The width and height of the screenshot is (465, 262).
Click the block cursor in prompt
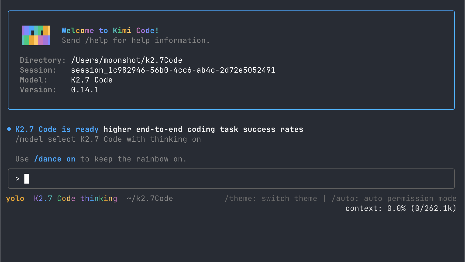click(27, 179)
